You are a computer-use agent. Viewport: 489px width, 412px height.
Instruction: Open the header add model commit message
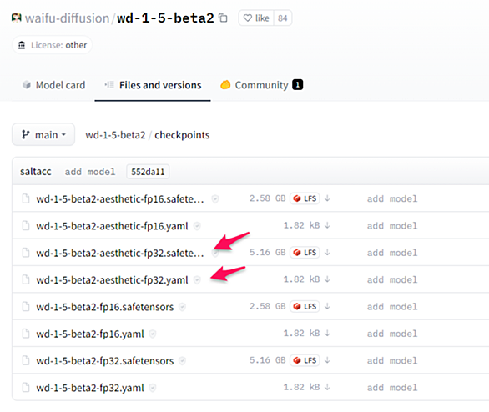click(90, 172)
